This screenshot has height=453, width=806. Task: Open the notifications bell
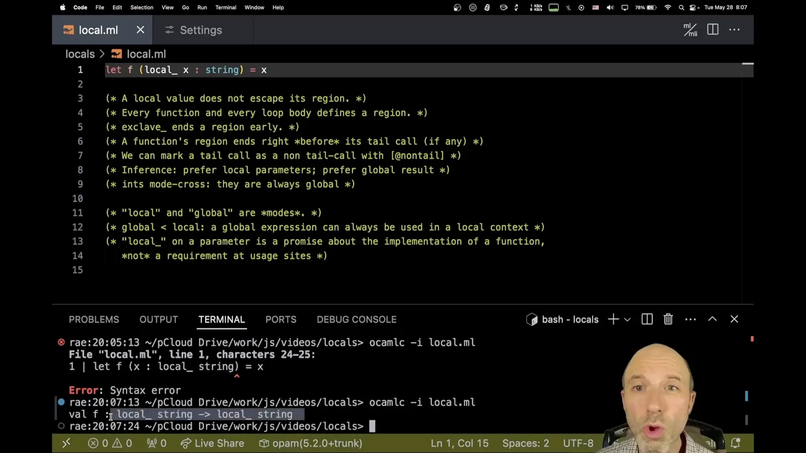pyautogui.click(x=735, y=443)
